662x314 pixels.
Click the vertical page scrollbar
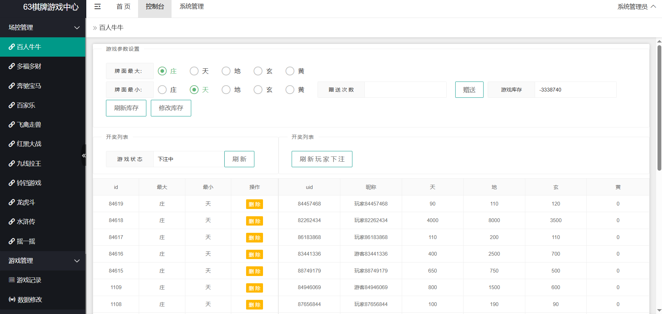tap(659, 107)
